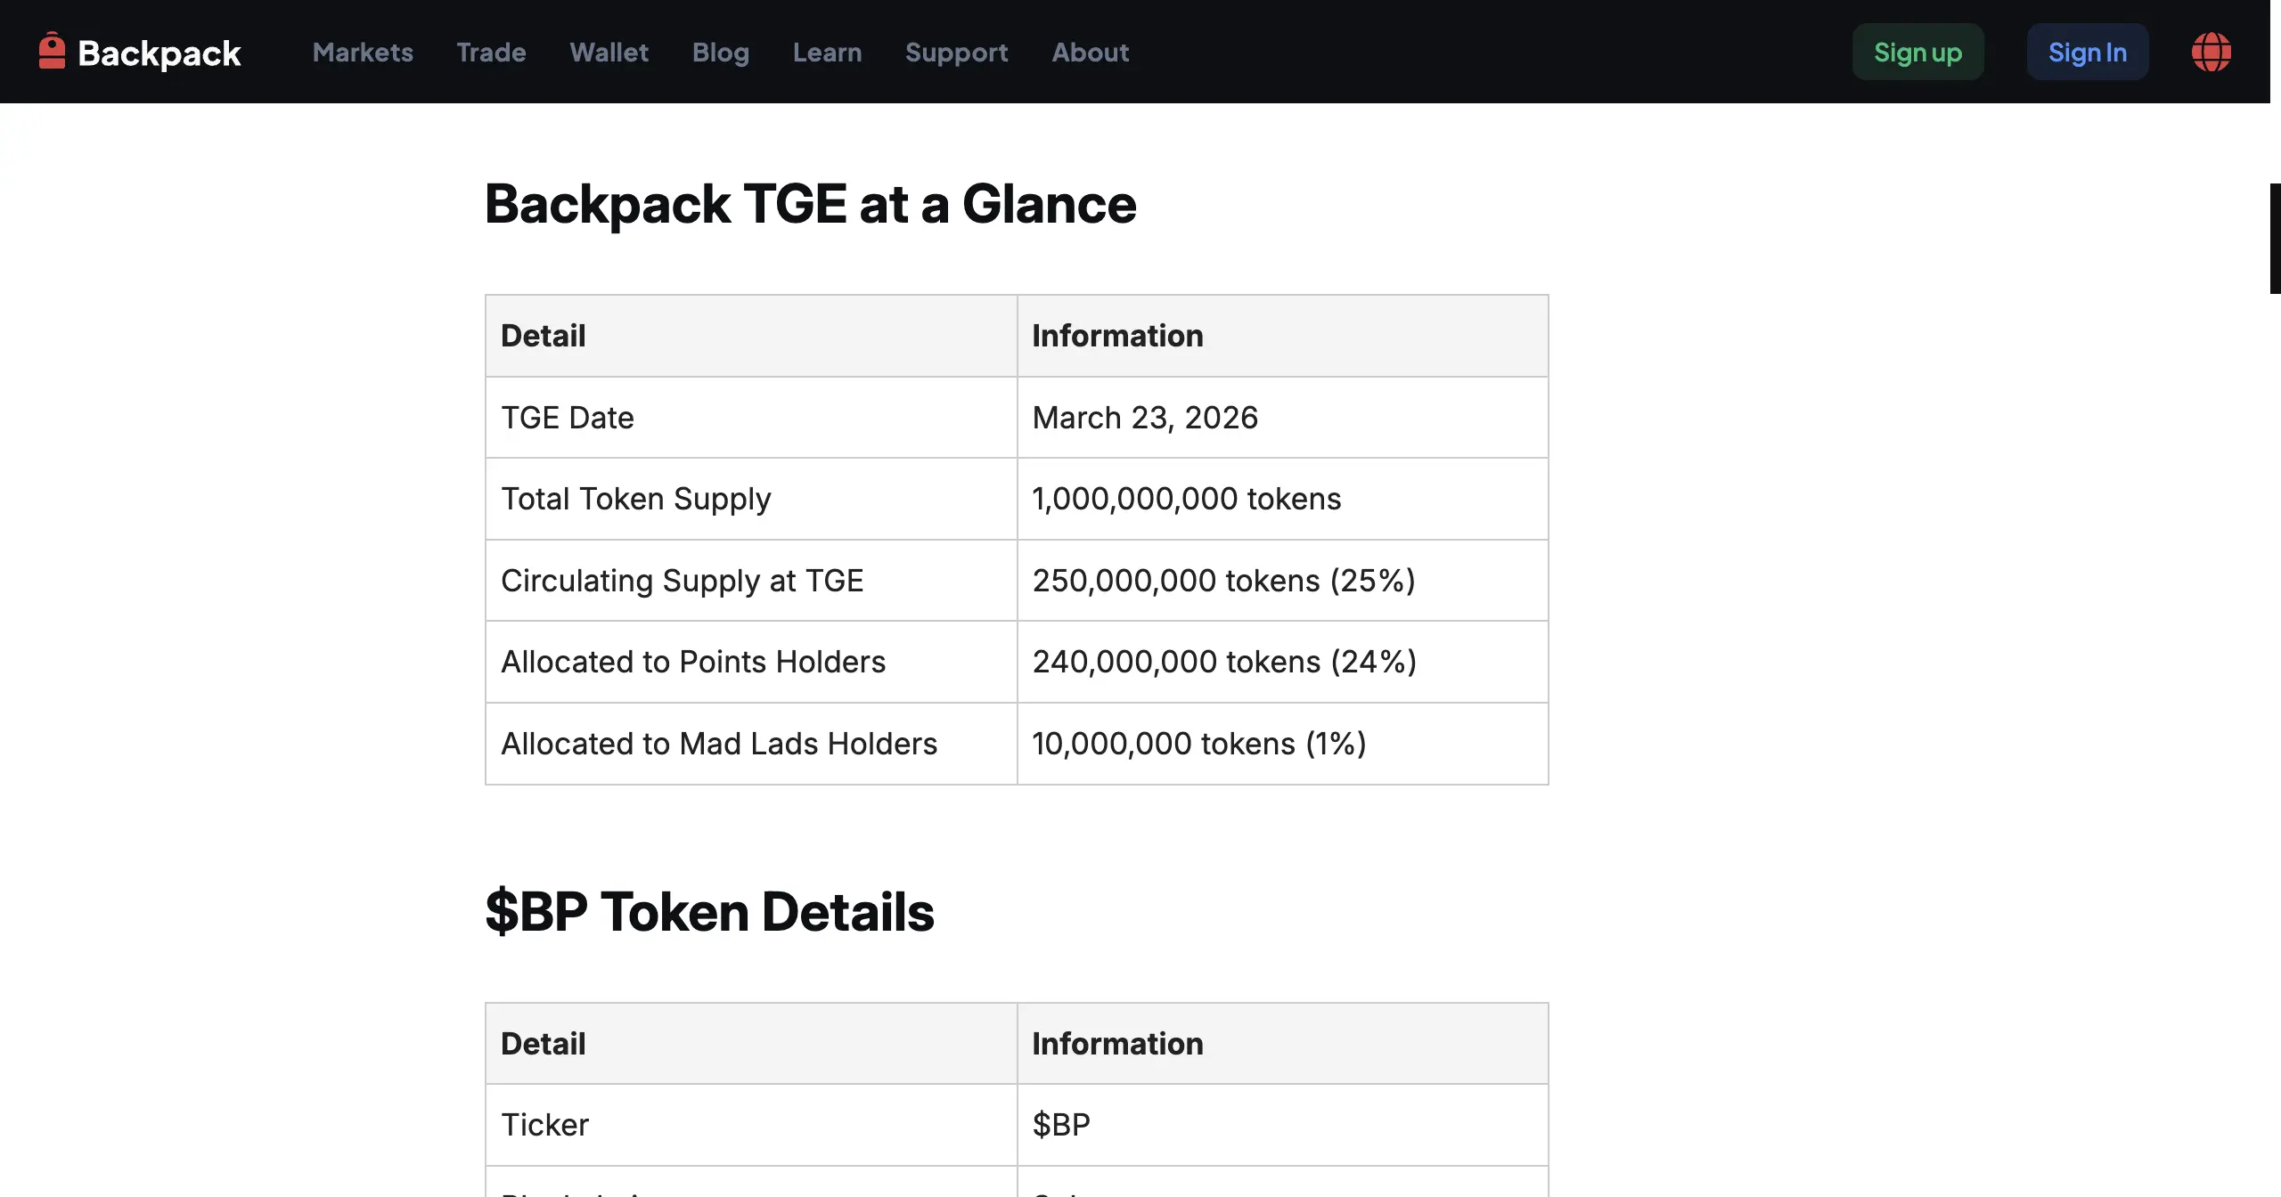The width and height of the screenshot is (2281, 1197).
Task: Click the red Backpack logo icon
Action: pos(53,51)
